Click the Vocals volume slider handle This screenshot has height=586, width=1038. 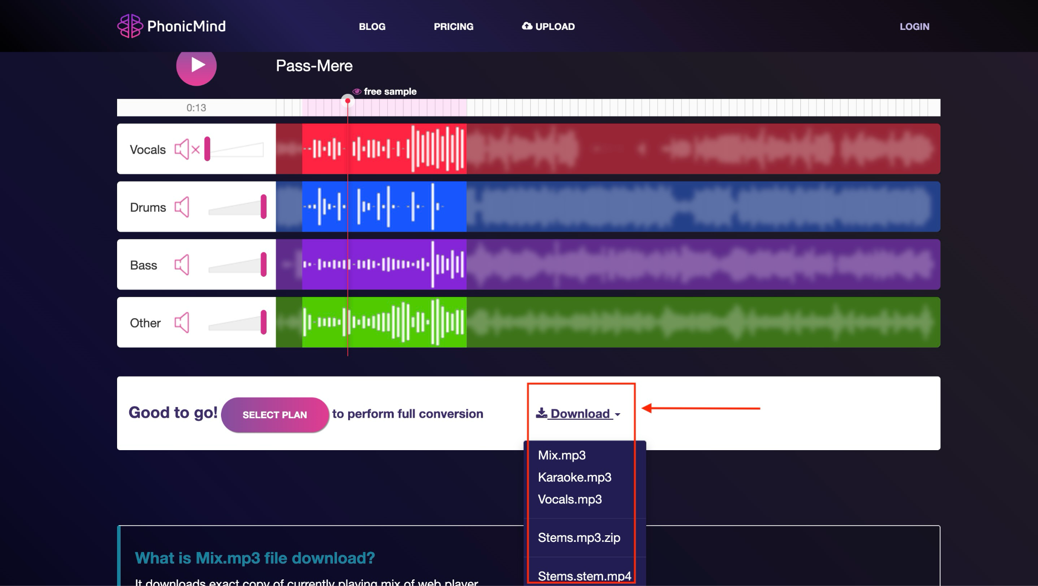(207, 149)
